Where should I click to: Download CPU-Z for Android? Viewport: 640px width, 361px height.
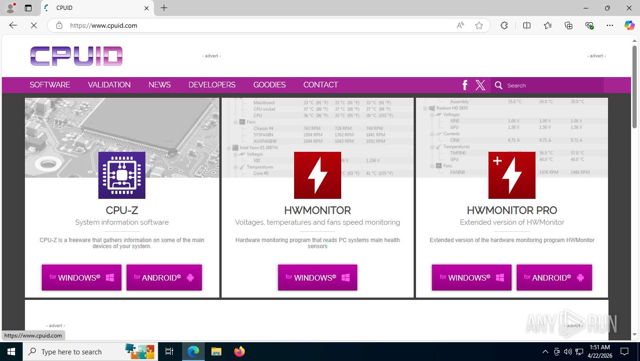(x=164, y=277)
